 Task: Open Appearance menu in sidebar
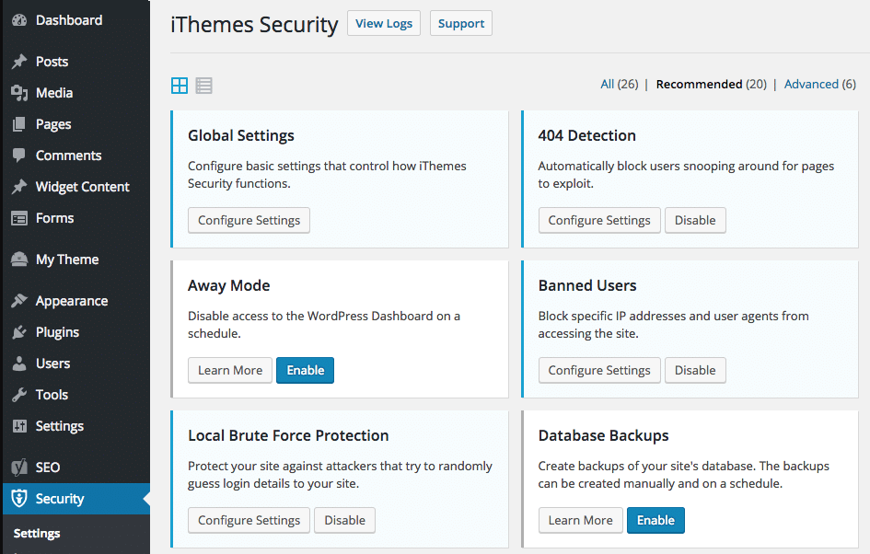click(x=71, y=301)
